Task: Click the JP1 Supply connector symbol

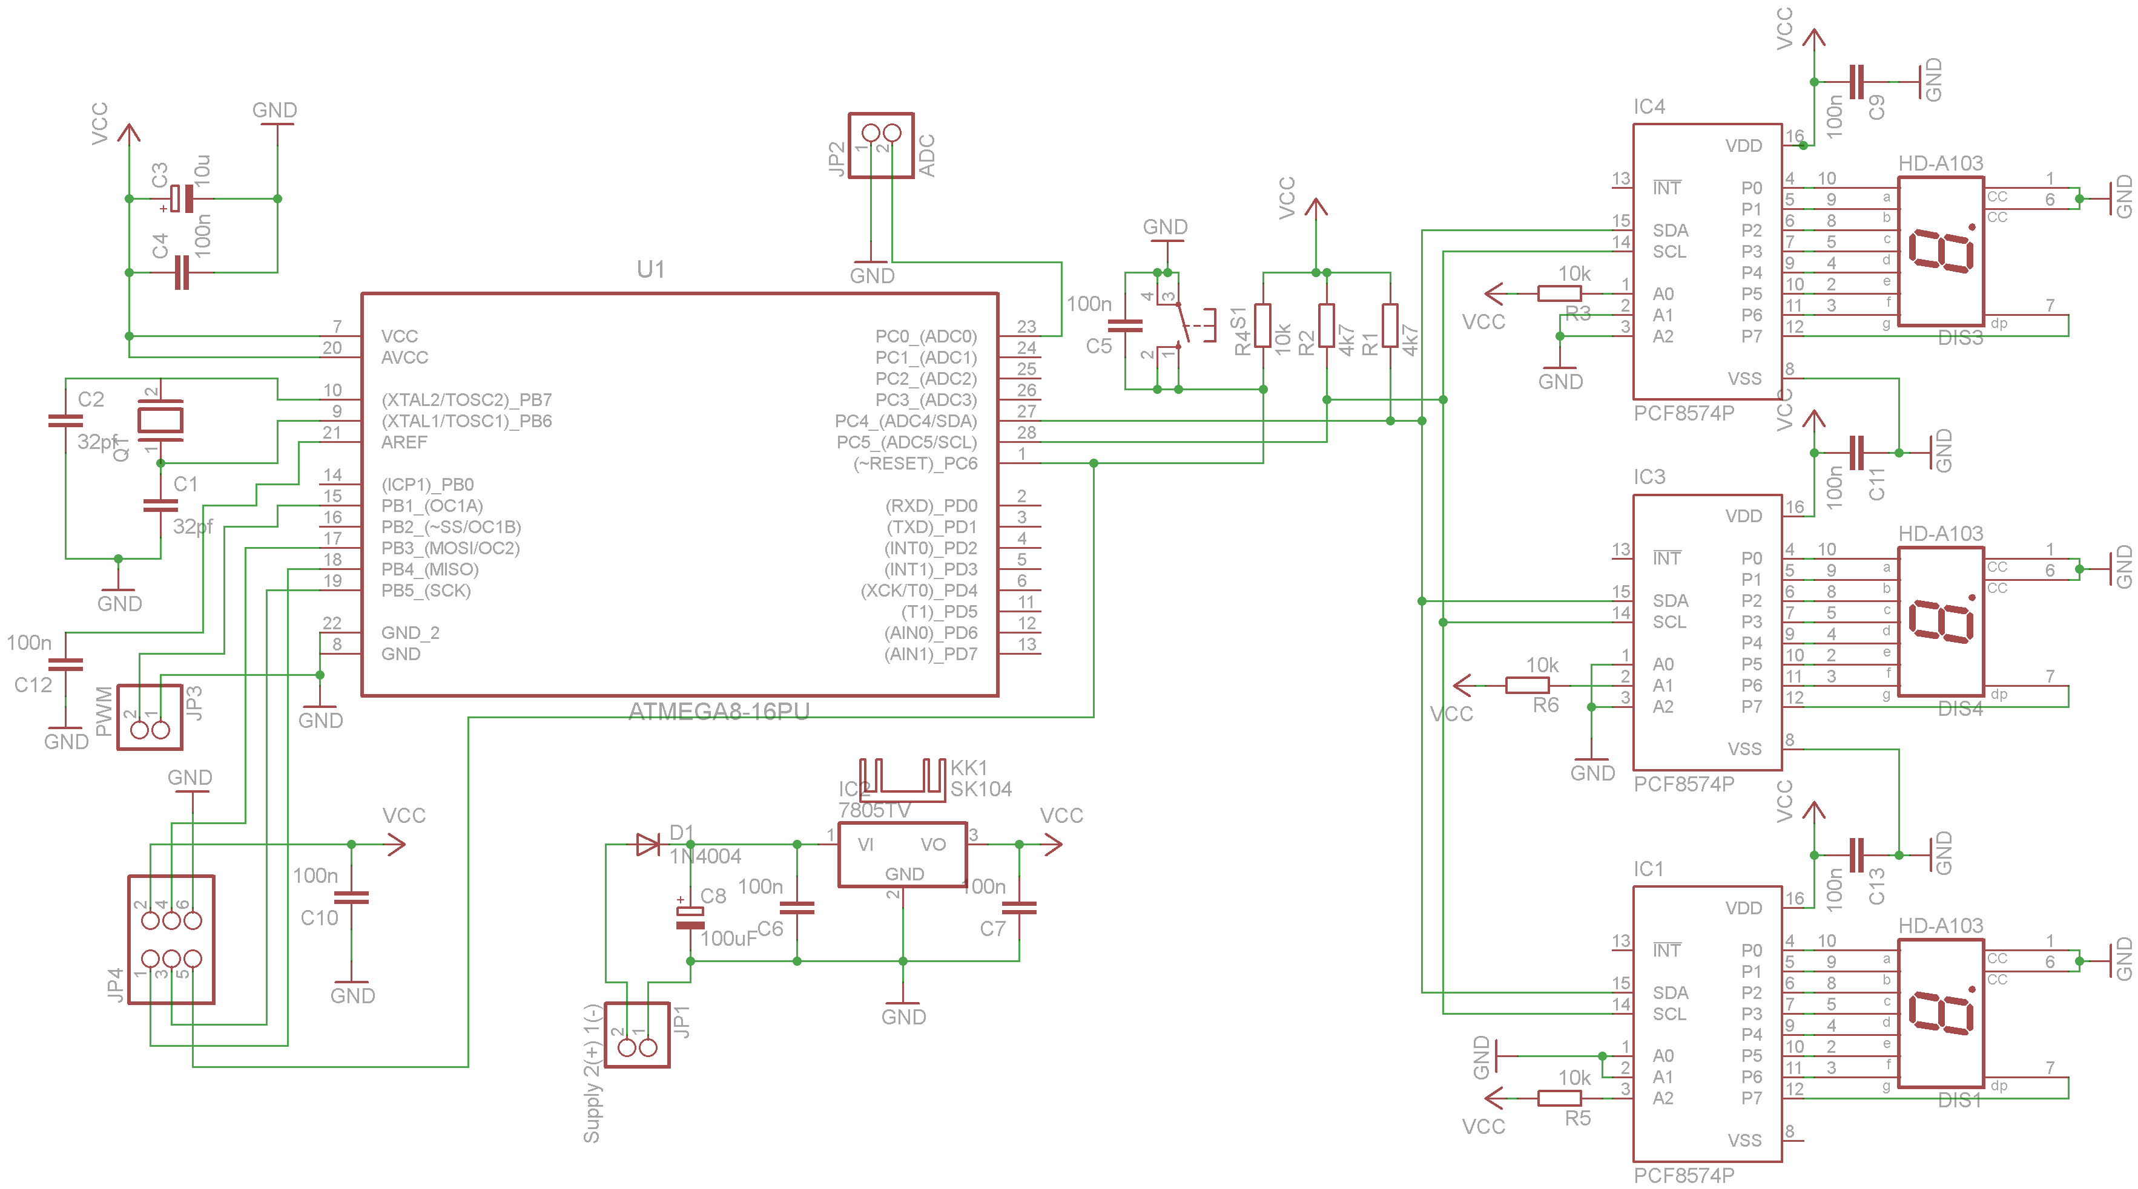Action: coord(636,1035)
